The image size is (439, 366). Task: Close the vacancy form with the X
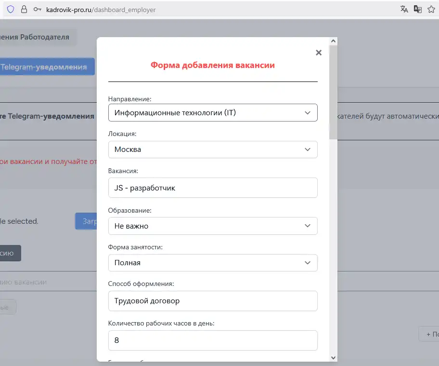pos(318,53)
